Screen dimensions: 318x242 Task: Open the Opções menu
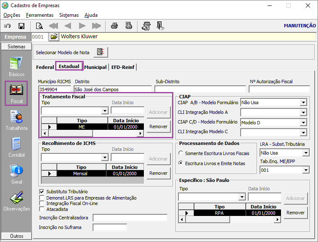(x=12, y=15)
